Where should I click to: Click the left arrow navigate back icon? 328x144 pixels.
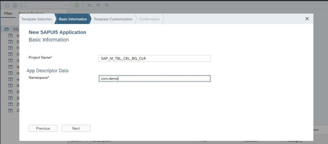(98, 5)
